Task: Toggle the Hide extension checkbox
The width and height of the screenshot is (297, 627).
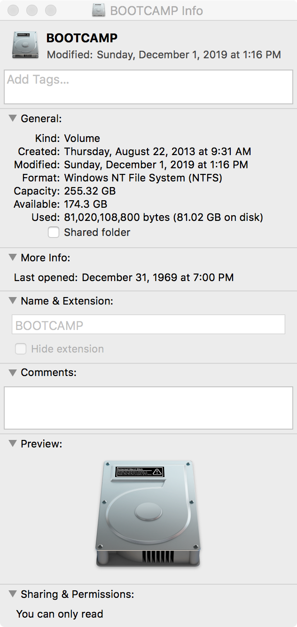Action: tap(21, 349)
